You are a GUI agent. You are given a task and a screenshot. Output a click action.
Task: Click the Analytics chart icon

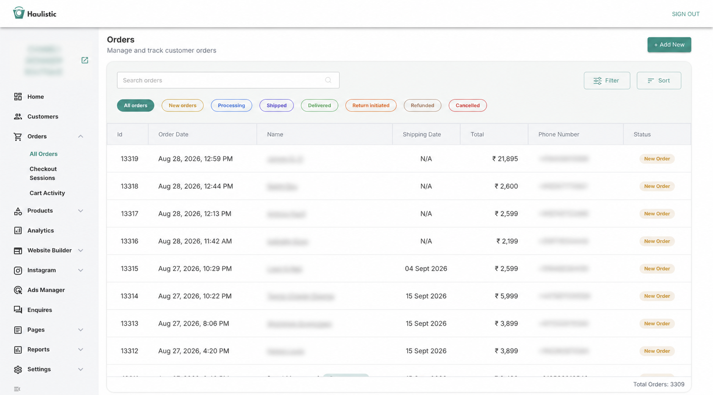(18, 230)
